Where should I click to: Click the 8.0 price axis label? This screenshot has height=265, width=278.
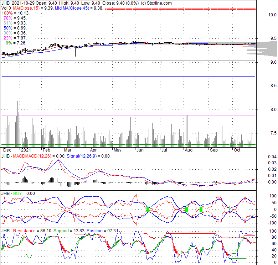point(273,110)
